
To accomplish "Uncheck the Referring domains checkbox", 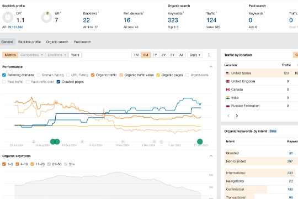I will coord(4,75).
